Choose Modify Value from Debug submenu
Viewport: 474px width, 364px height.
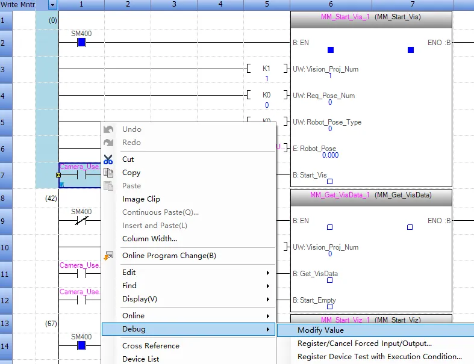pos(320,330)
